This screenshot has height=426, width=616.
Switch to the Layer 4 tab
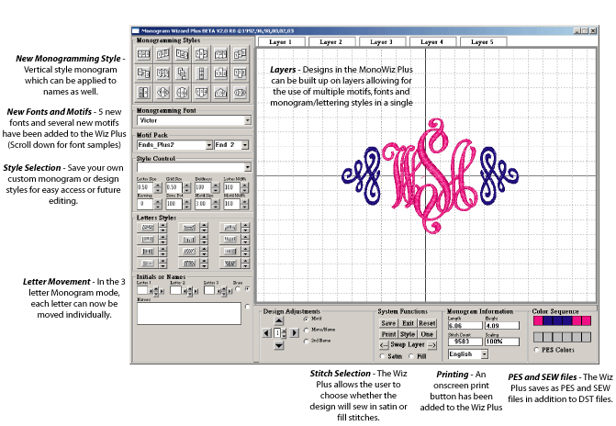tap(432, 41)
